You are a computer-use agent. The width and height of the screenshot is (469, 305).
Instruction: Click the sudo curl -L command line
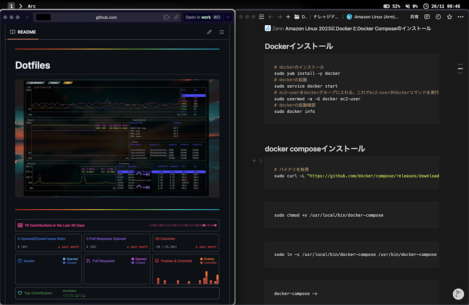[356, 176]
